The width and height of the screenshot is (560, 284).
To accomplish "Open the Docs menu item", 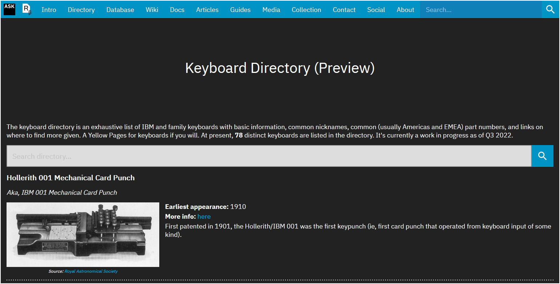I will (x=177, y=10).
